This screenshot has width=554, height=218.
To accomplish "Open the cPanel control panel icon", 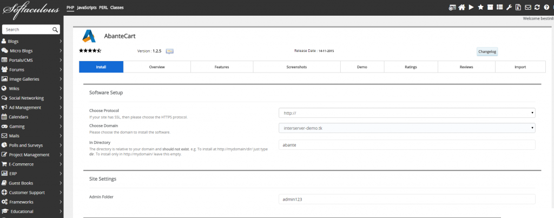I will click(x=452, y=8).
